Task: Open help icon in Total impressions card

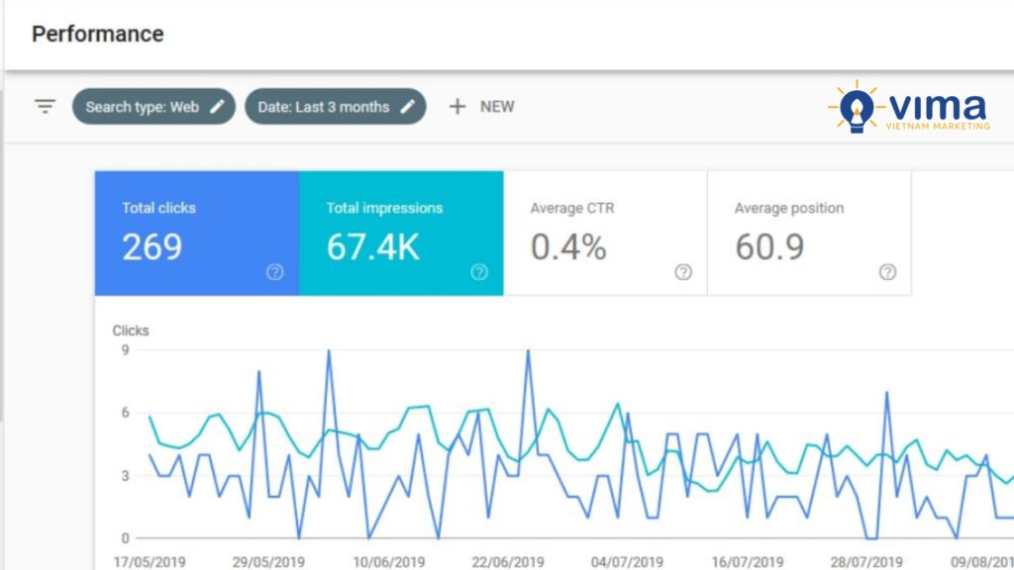Action: pos(479,272)
